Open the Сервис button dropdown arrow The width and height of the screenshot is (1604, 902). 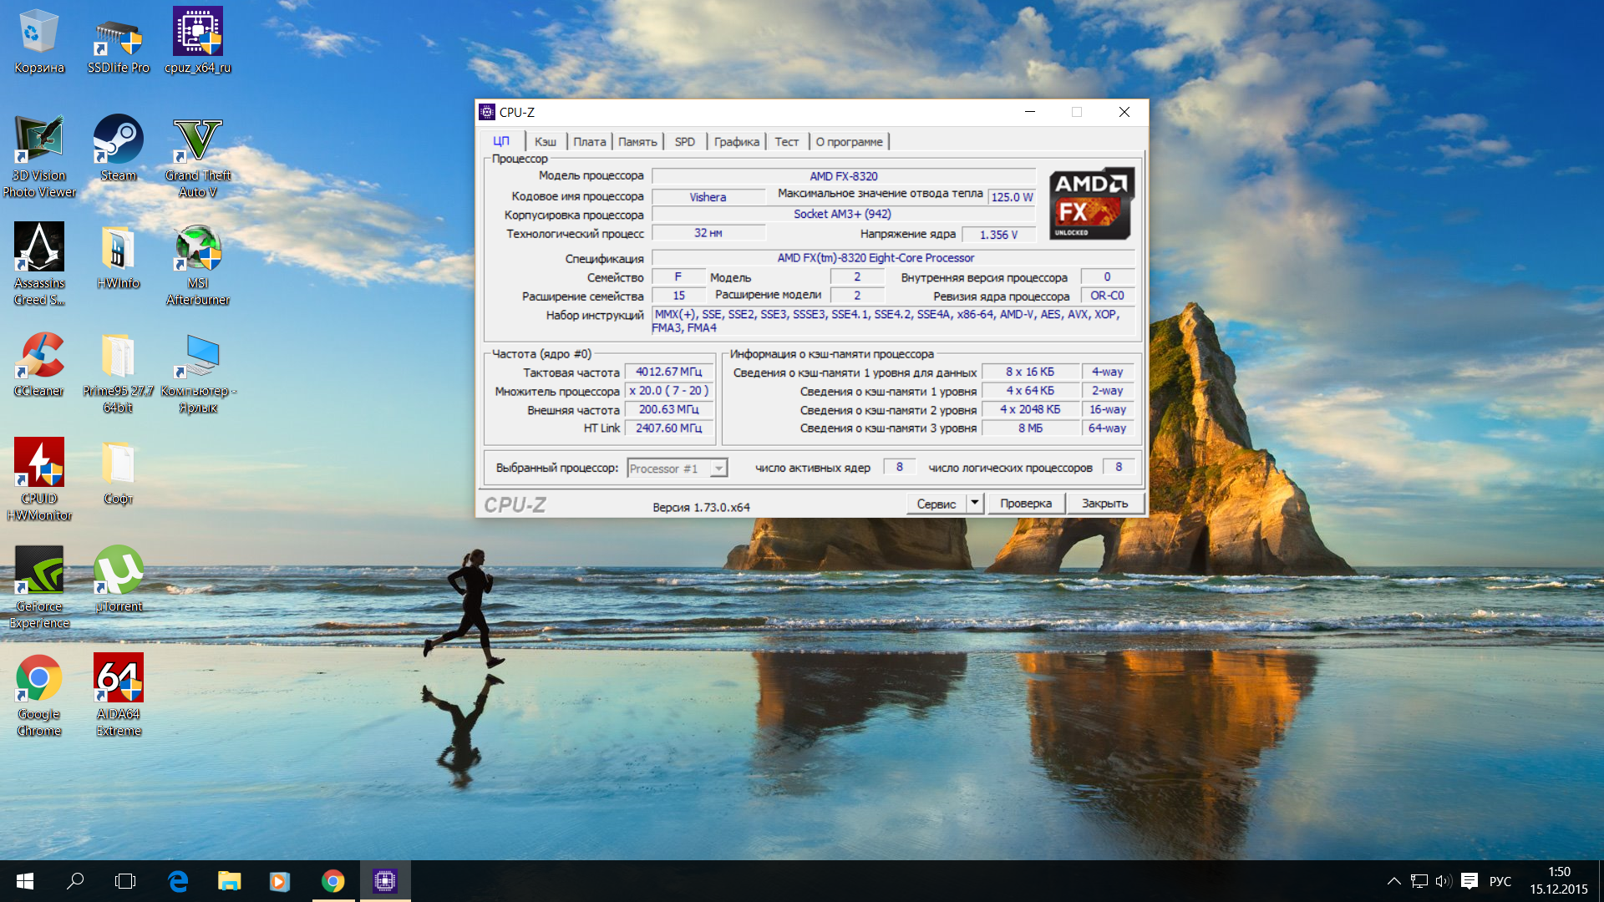click(974, 503)
